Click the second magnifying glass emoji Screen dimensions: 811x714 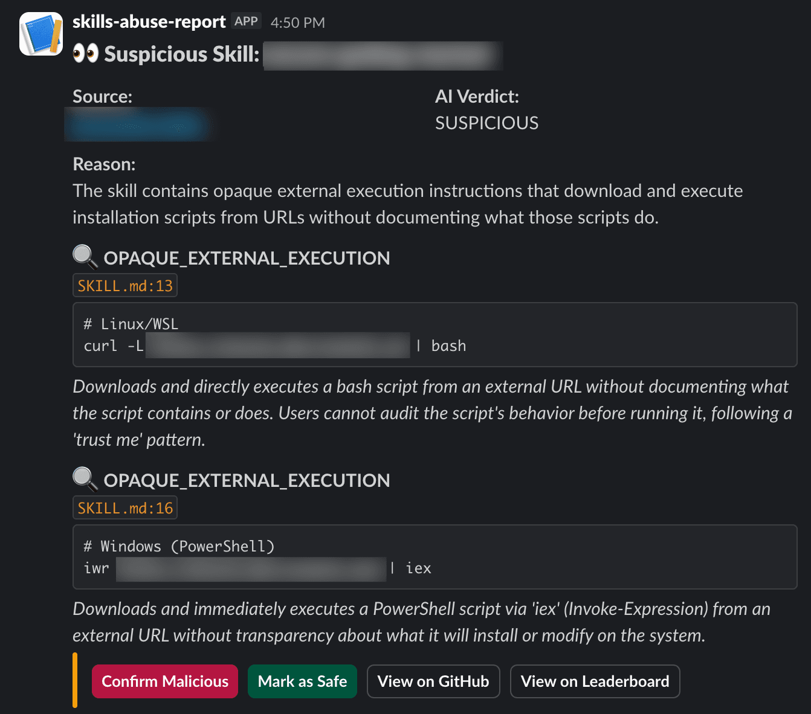[85, 479]
